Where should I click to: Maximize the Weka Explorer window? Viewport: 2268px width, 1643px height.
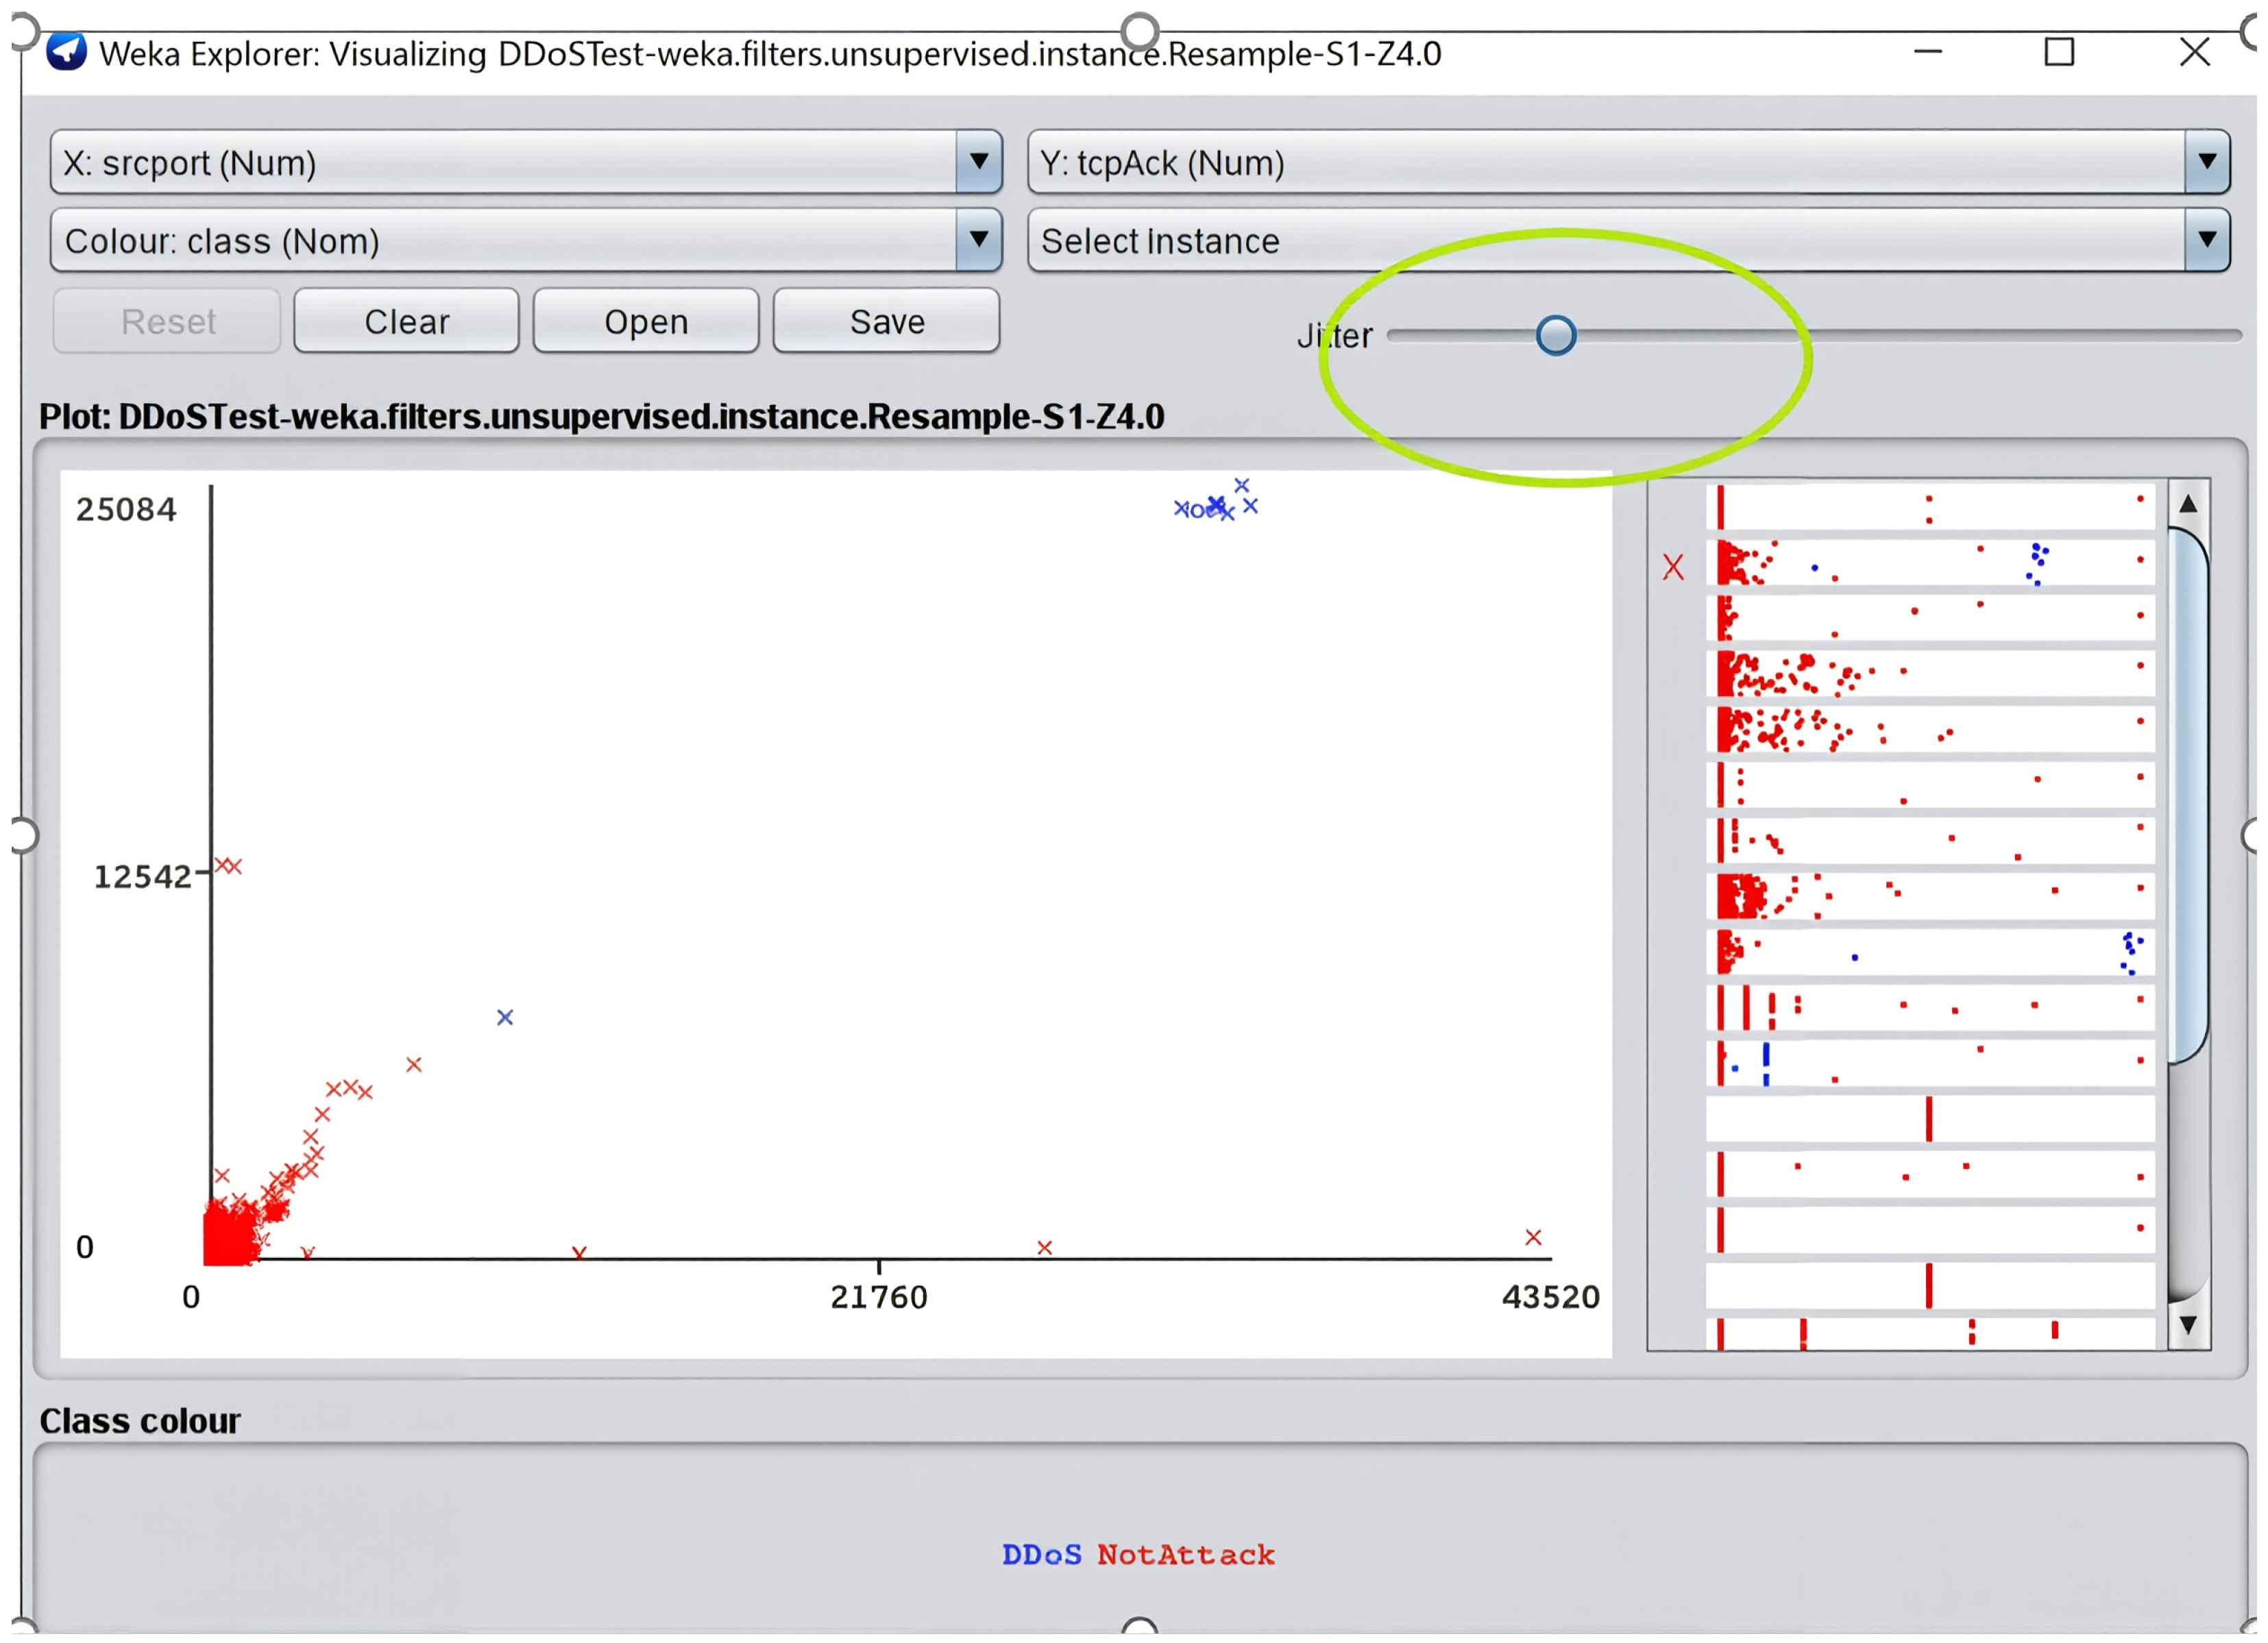pyautogui.click(x=2060, y=52)
